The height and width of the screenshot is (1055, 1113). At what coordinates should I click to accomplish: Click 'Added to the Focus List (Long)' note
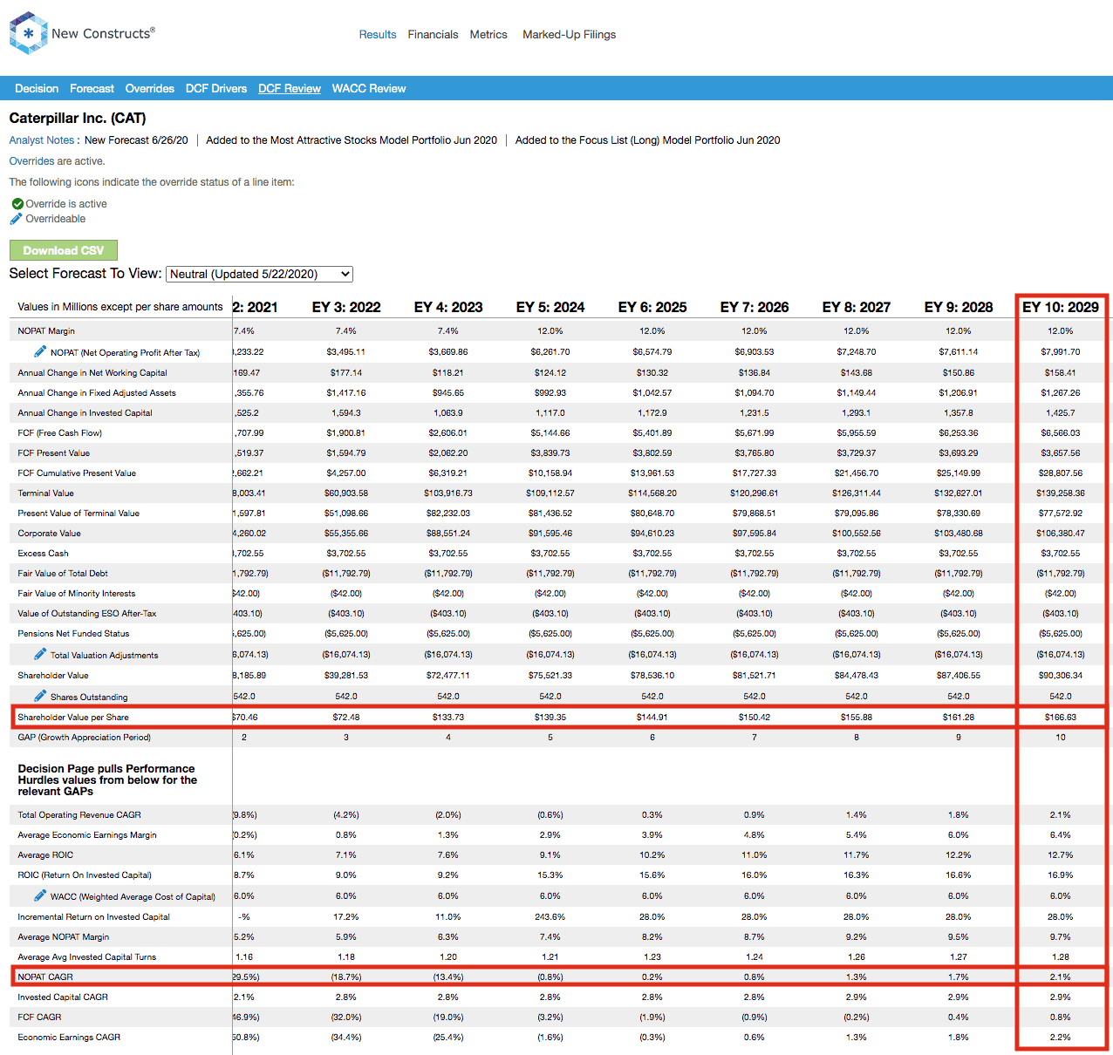tap(647, 140)
